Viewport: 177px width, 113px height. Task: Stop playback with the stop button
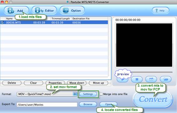pos(137,79)
